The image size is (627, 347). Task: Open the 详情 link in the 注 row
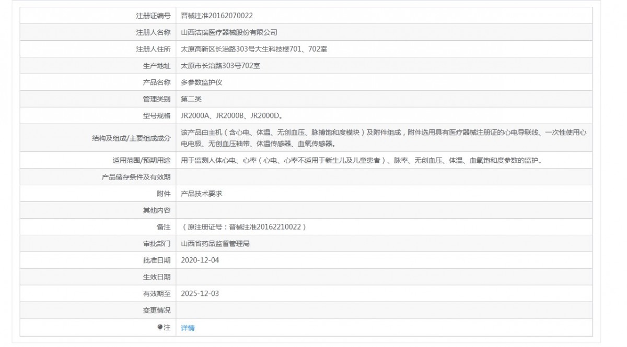click(x=188, y=328)
